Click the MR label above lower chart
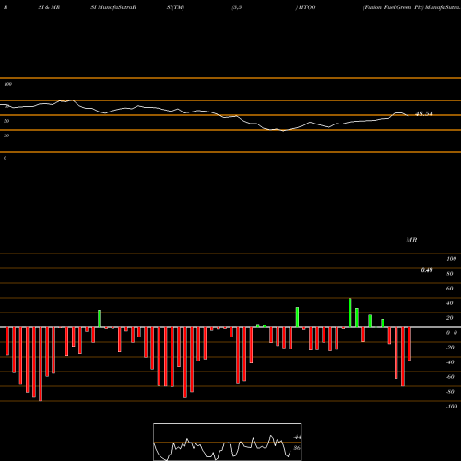Viewport: 461px width, 461px height. point(411,240)
